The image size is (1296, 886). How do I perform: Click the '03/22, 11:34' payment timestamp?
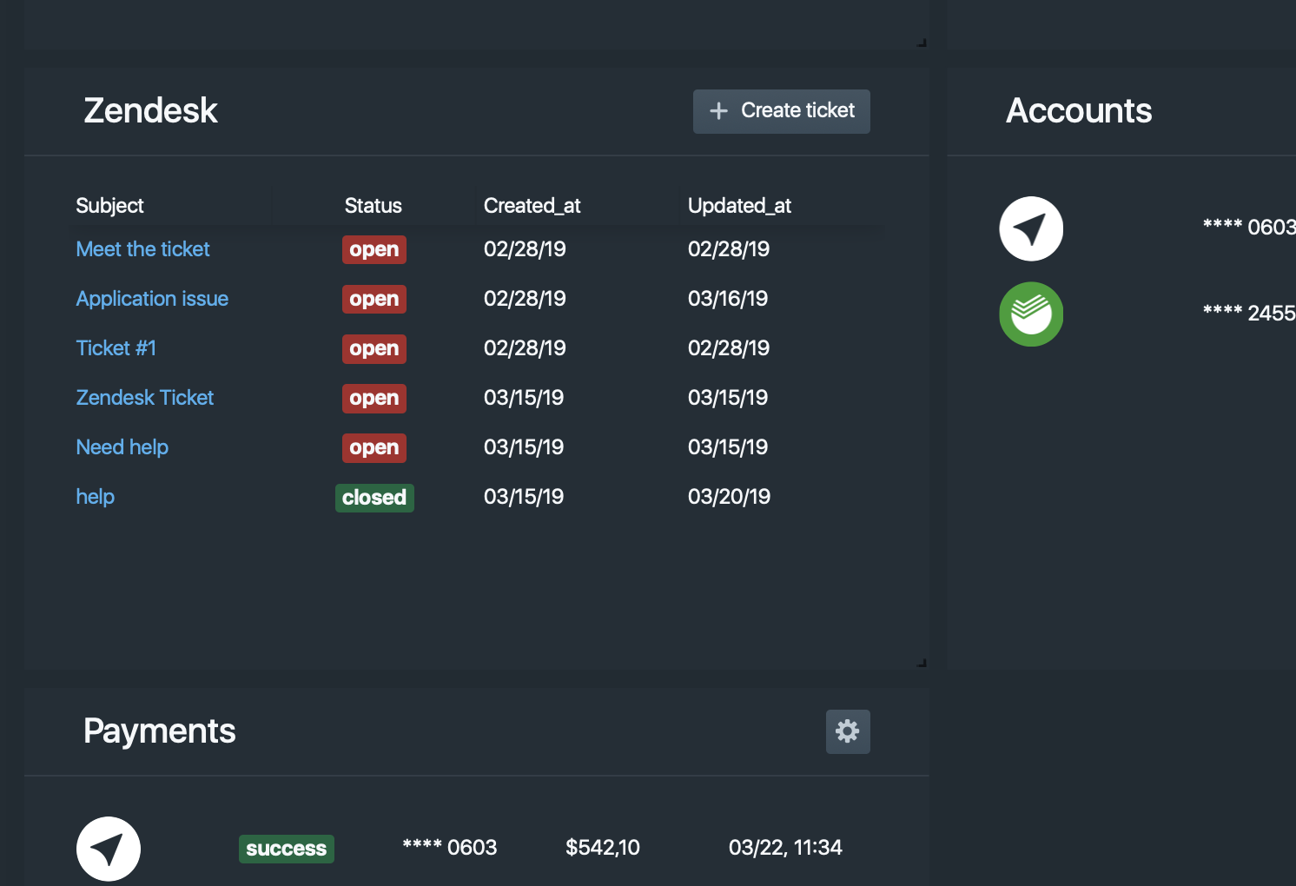(x=785, y=848)
